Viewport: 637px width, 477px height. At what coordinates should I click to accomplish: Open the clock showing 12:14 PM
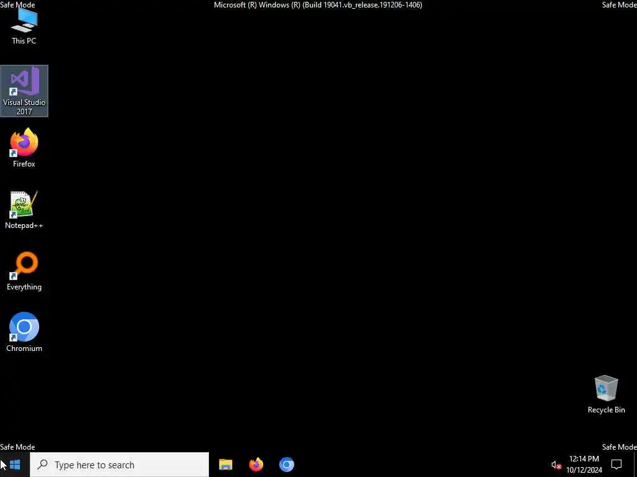584,465
